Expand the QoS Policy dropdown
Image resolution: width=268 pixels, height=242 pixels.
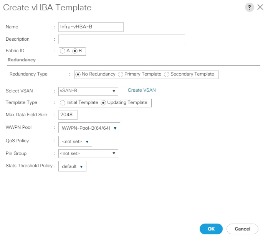pos(75,141)
